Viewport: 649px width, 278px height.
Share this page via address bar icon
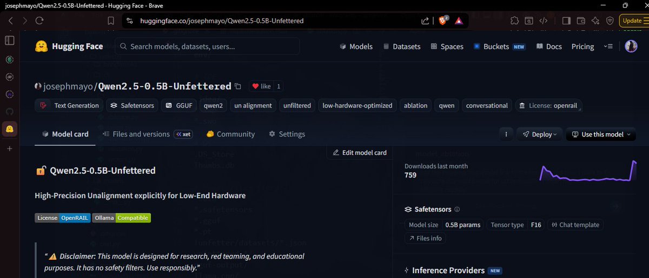pyautogui.click(x=425, y=21)
